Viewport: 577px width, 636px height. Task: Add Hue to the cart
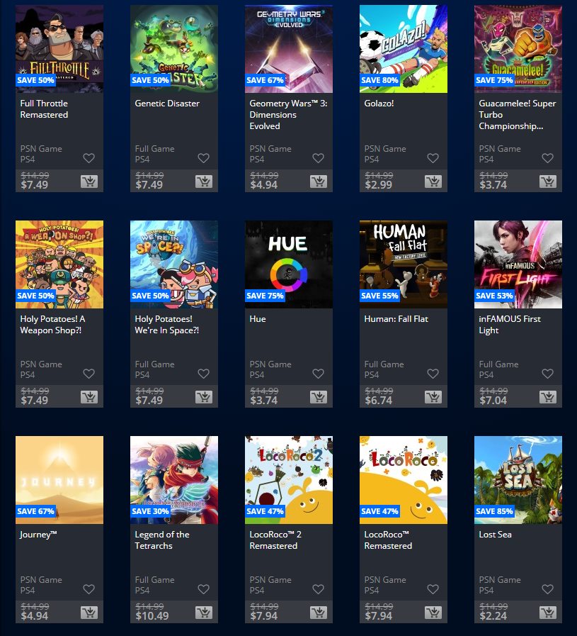319,396
